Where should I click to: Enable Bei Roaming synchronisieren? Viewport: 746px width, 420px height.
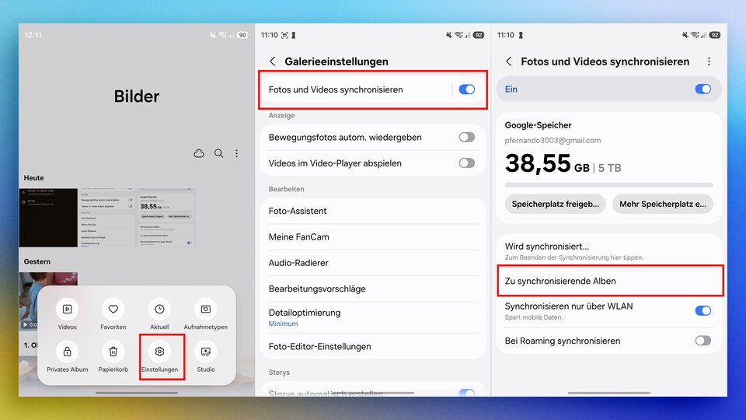point(702,341)
